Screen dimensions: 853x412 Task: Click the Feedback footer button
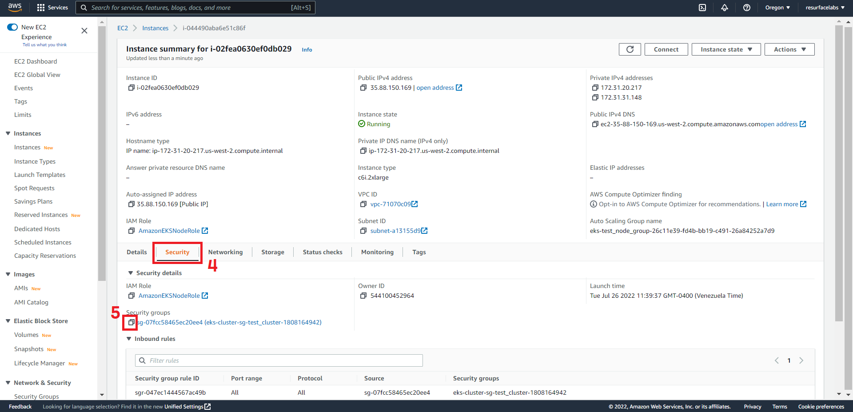[x=20, y=406]
